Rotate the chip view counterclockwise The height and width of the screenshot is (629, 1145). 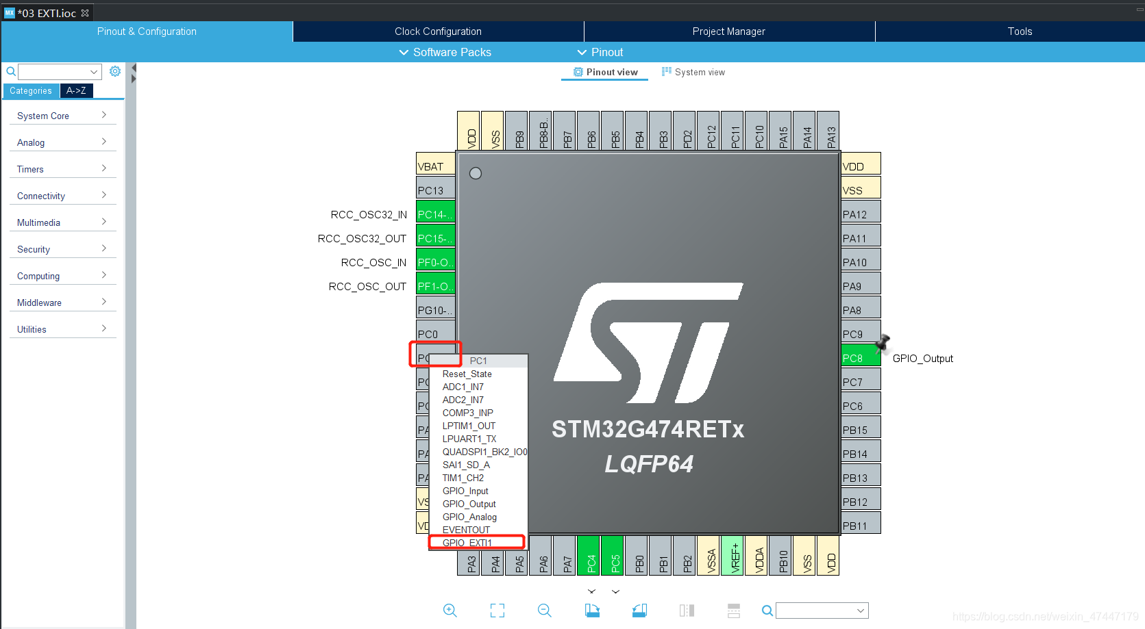click(639, 611)
